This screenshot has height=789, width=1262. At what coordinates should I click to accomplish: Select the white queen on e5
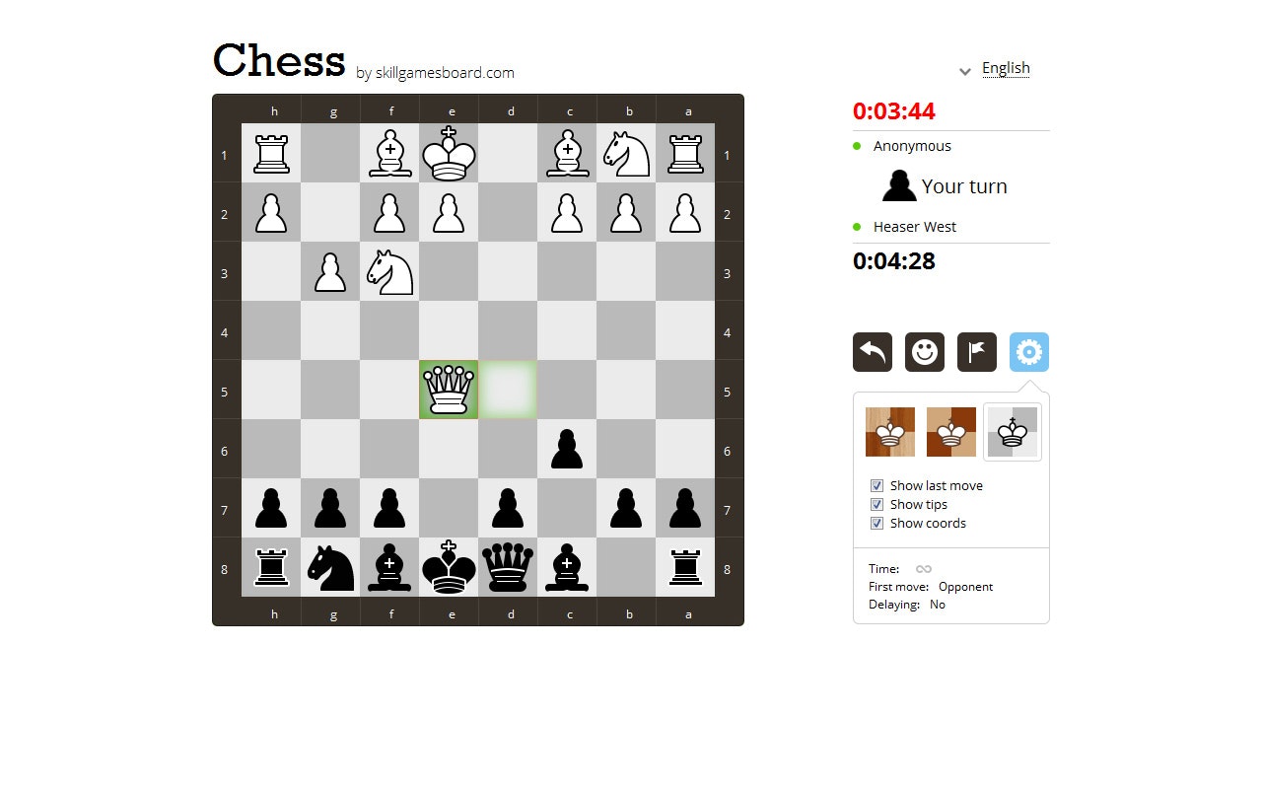449,390
